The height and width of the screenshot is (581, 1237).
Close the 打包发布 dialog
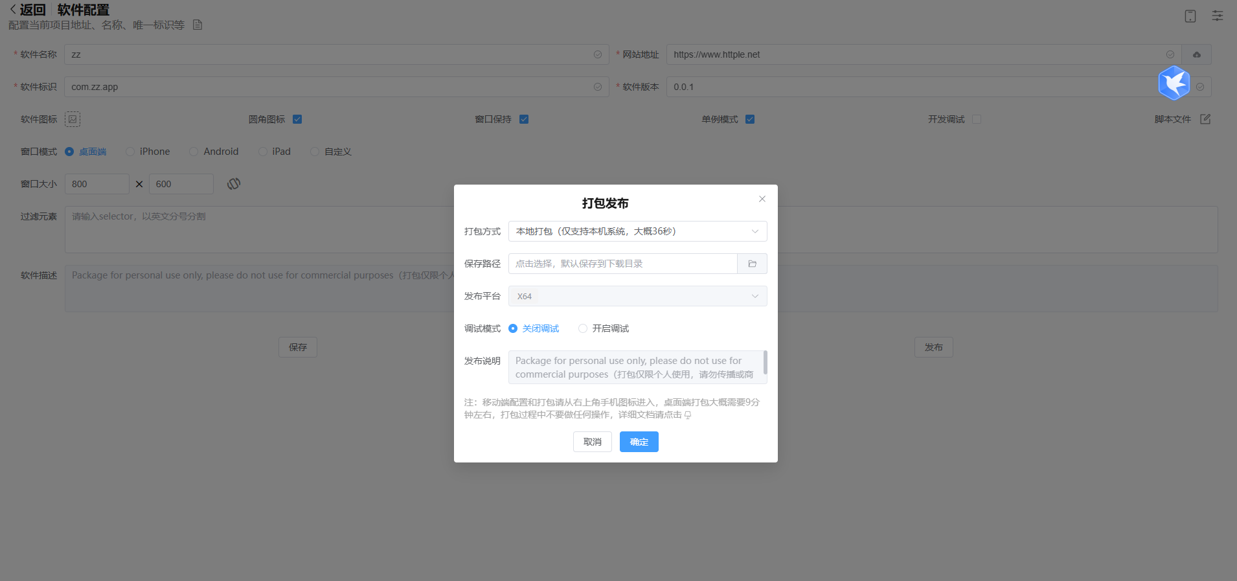(762, 199)
